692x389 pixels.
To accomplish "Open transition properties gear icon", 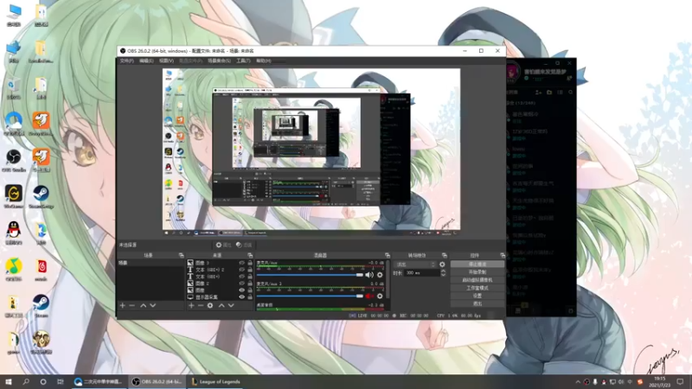I will tap(442, 265).
